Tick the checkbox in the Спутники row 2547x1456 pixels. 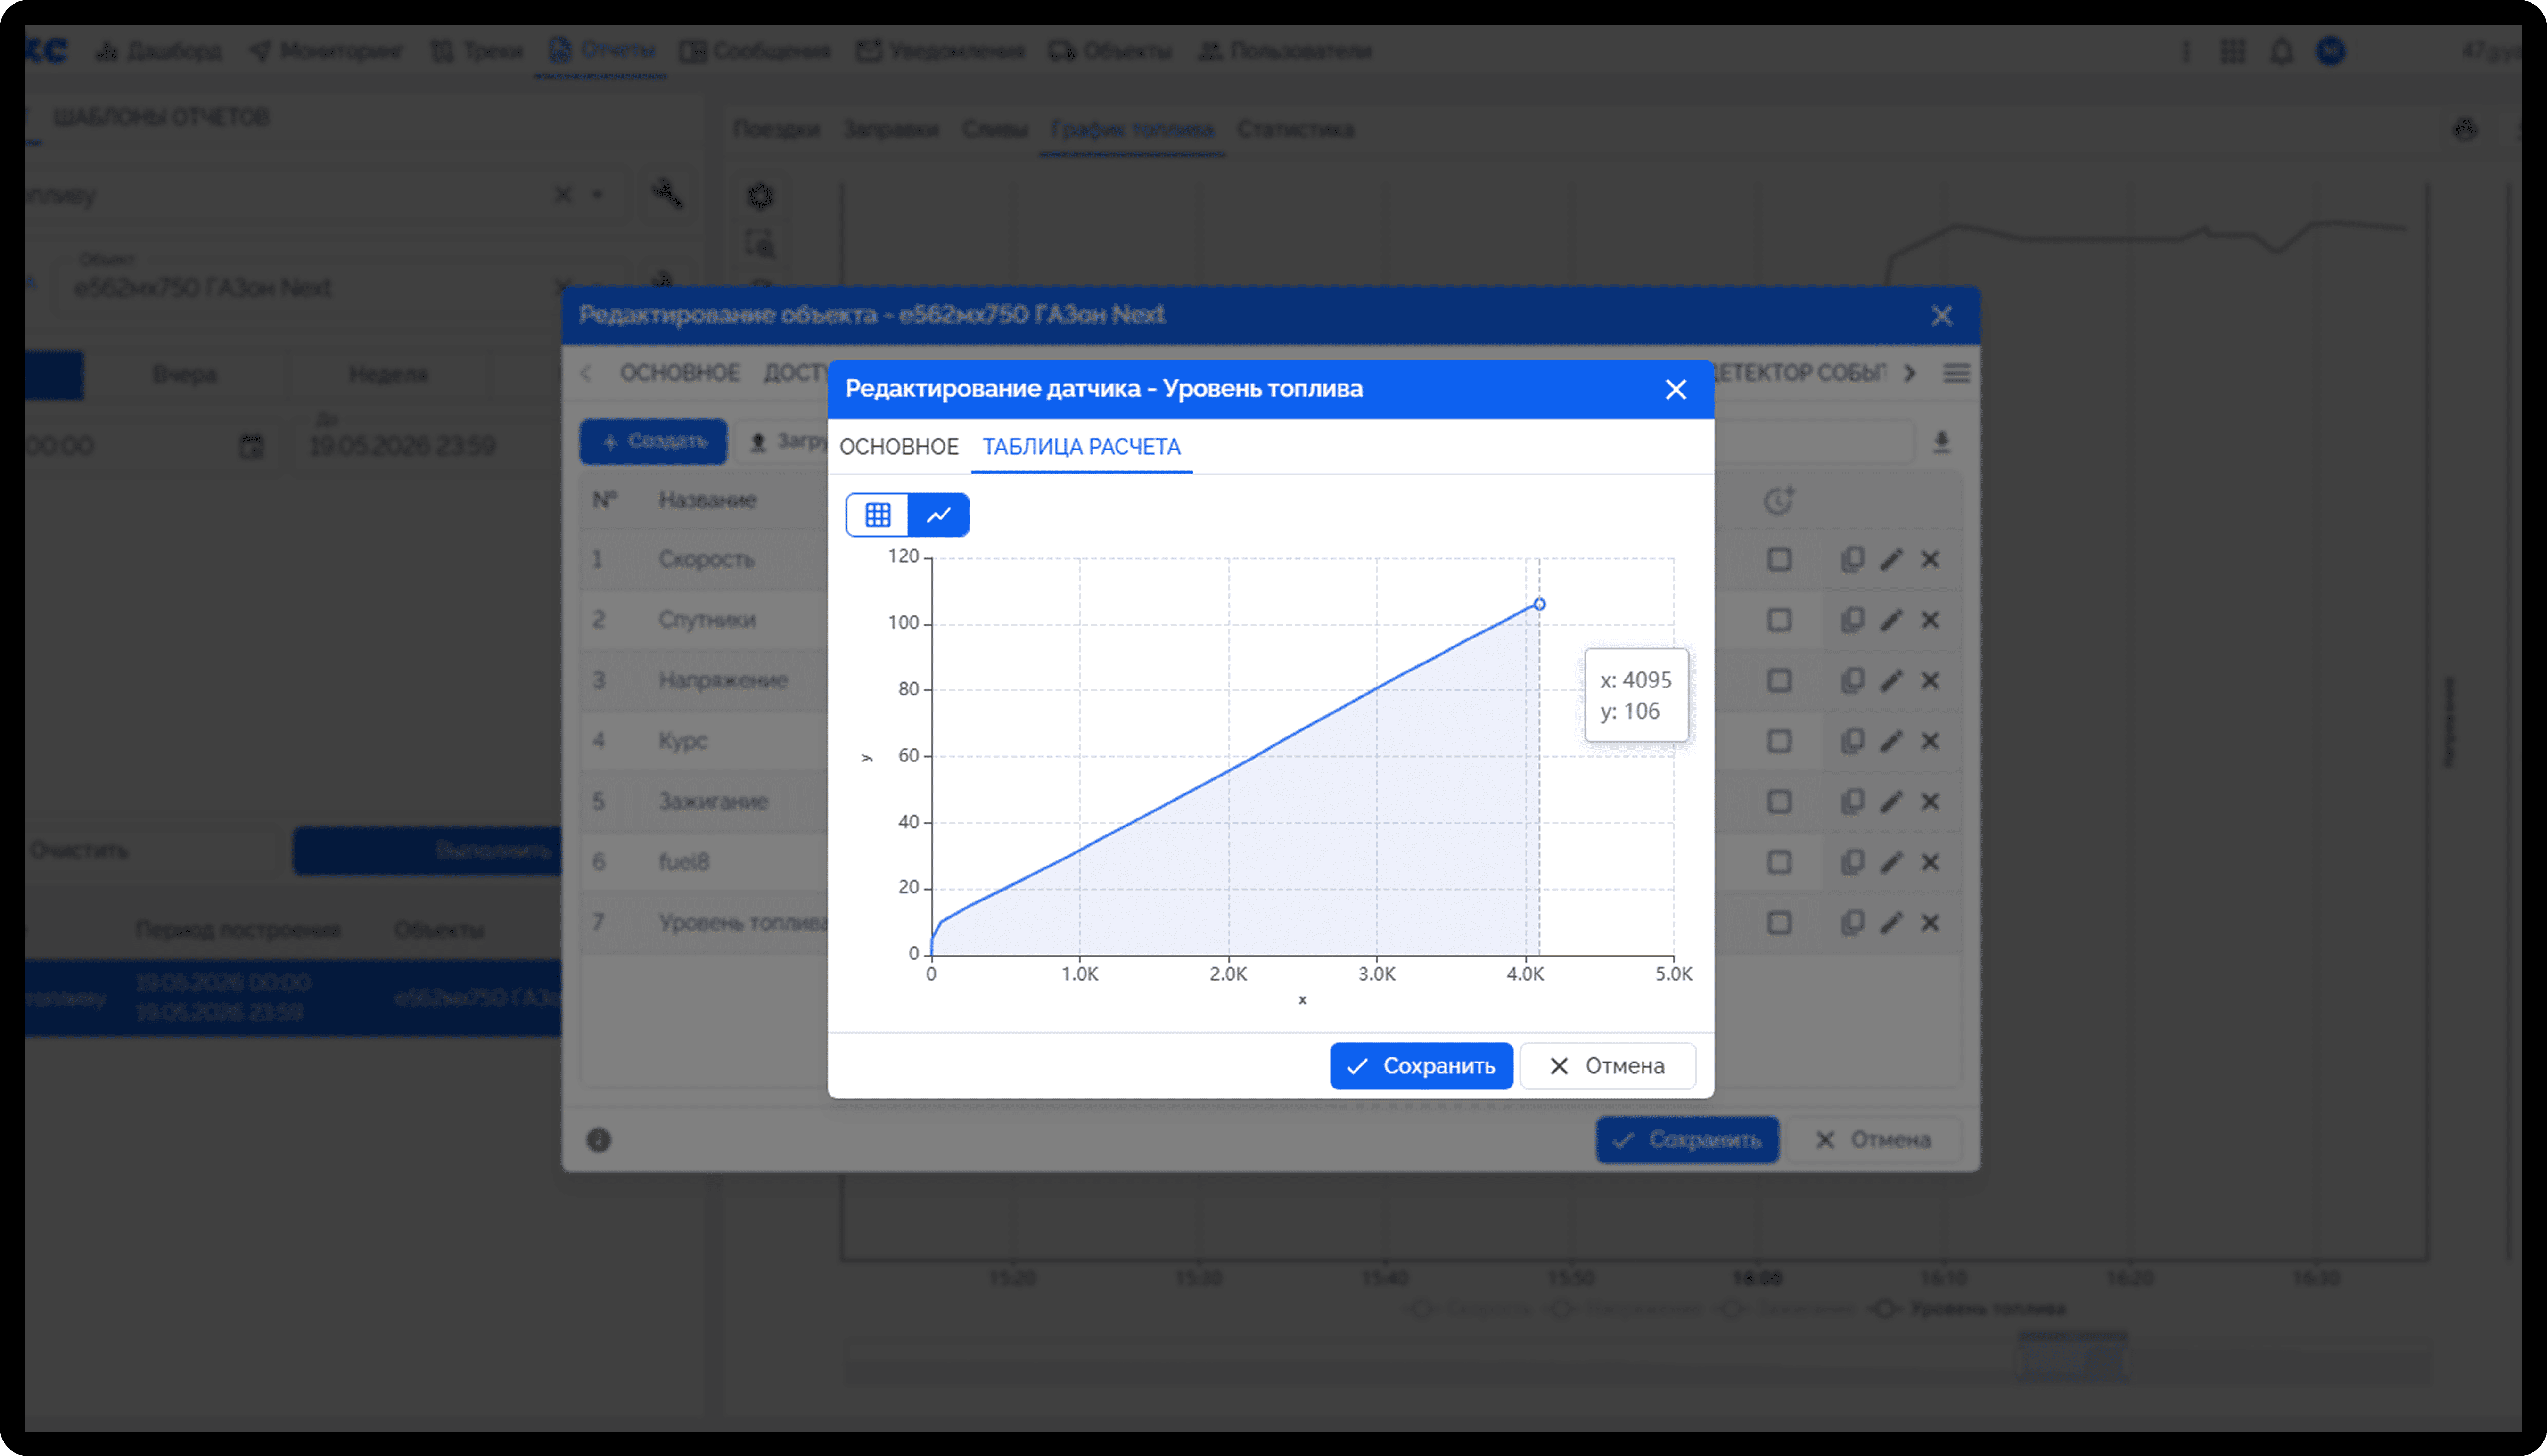(x=1779, y=620)
